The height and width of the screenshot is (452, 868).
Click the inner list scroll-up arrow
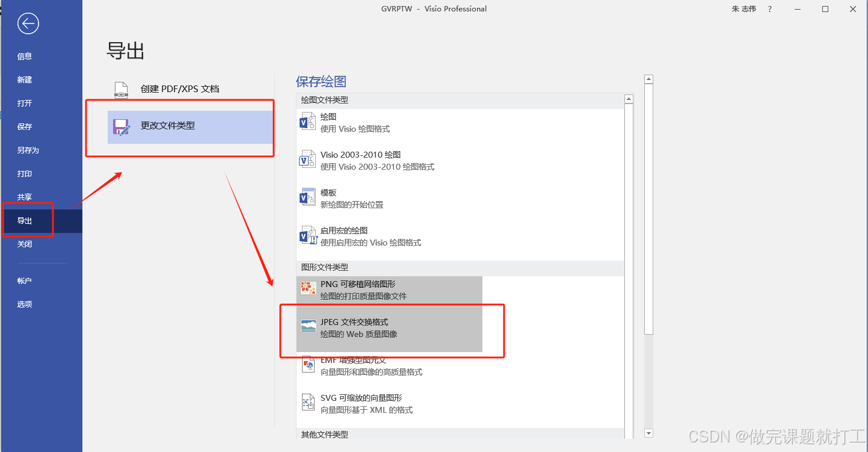coord(629,99)
